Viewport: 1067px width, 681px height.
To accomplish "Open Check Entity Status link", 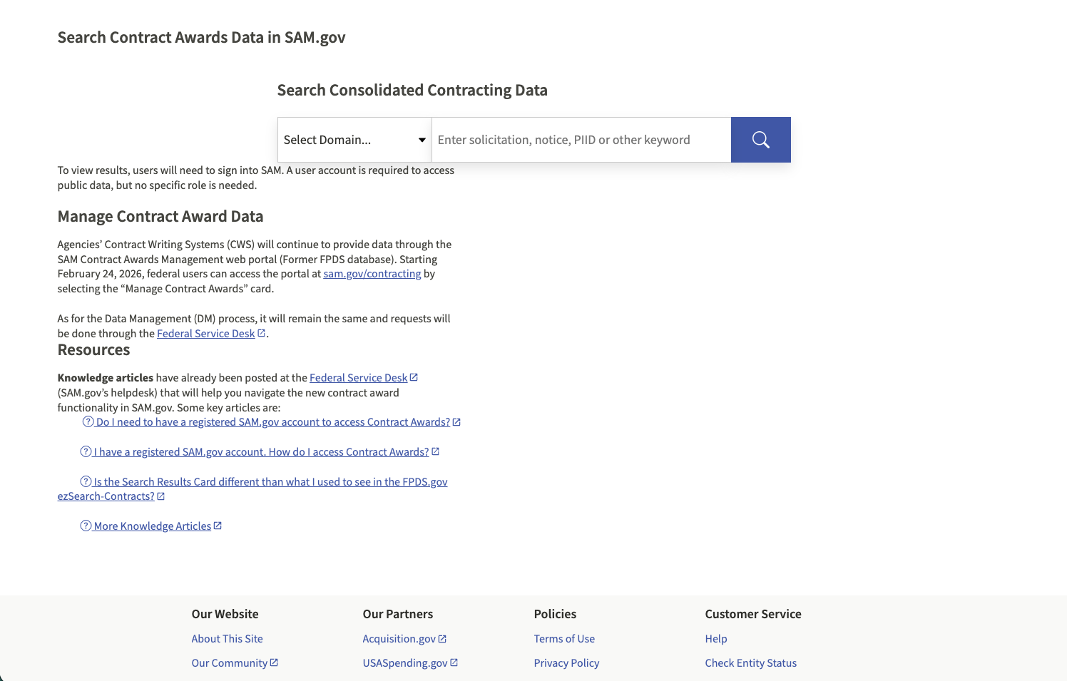I will tap(751, 663).
